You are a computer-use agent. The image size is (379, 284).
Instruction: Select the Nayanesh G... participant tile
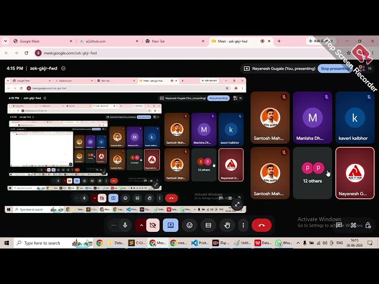(x=355, y=173)
